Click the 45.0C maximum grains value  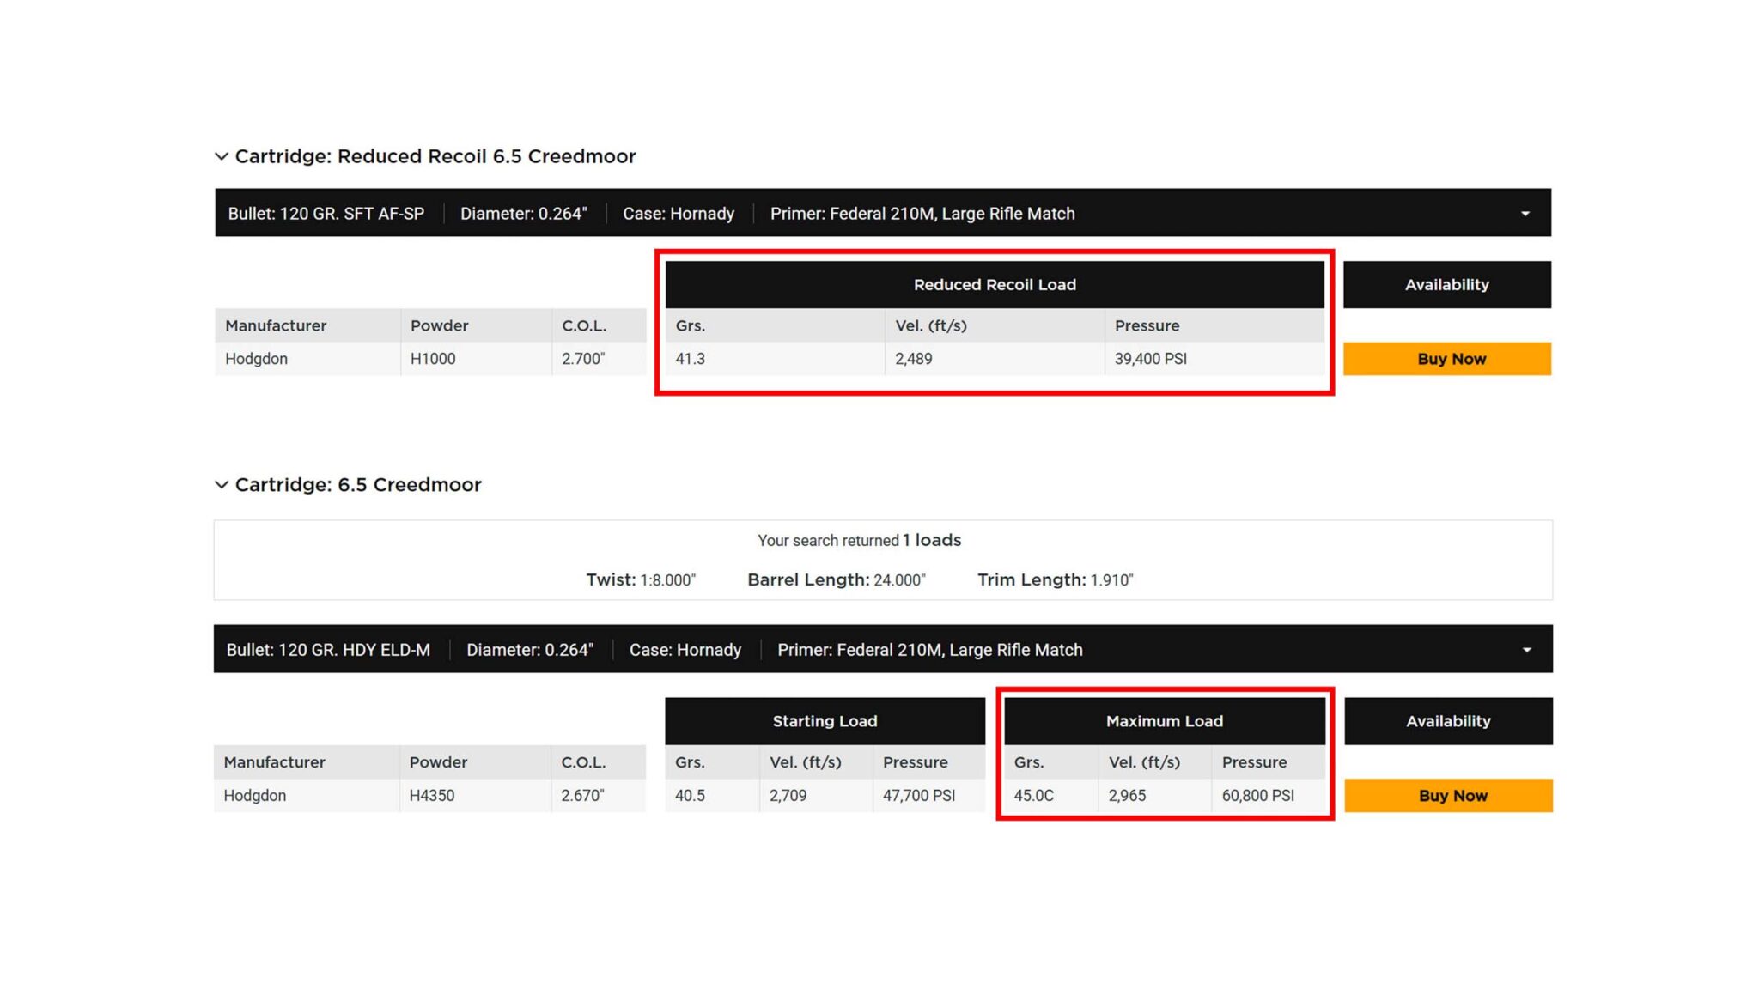pyautogui.click(x=1033, y=796)
